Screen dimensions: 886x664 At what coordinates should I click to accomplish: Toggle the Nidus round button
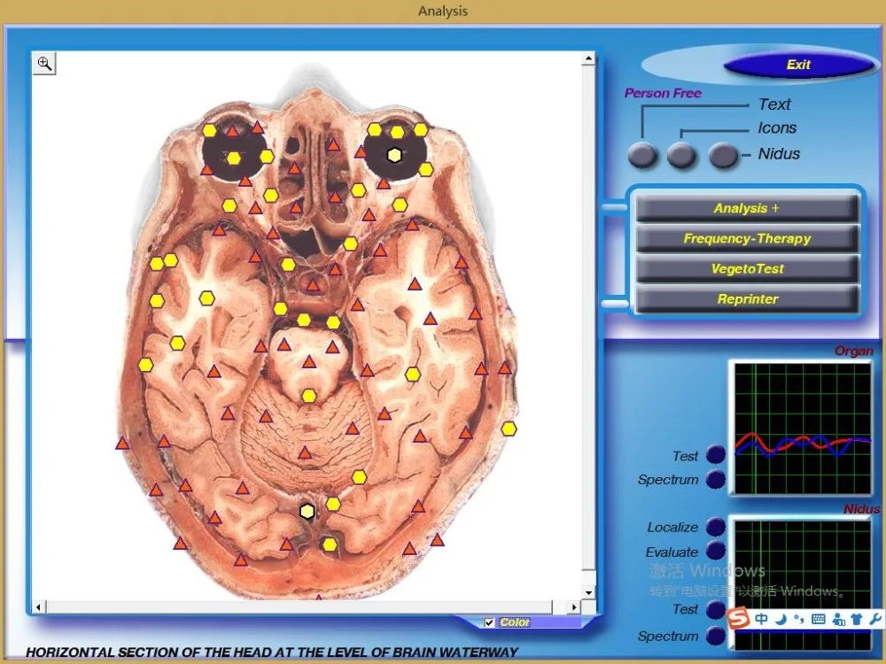[x=723, y=155]
